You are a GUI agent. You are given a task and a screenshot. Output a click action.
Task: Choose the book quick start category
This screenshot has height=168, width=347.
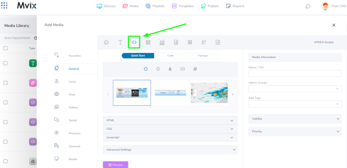[x=195, y=69]
